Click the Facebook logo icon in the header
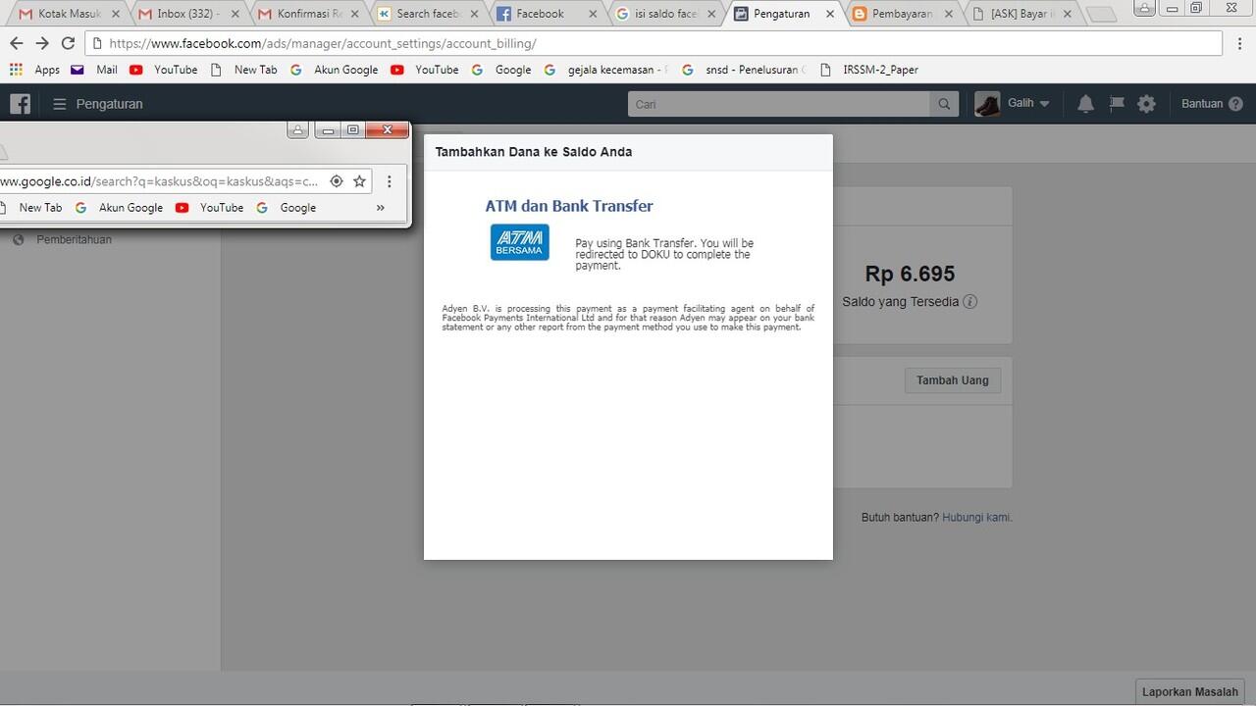This screenshot has height=706, width=1256. 20,104
